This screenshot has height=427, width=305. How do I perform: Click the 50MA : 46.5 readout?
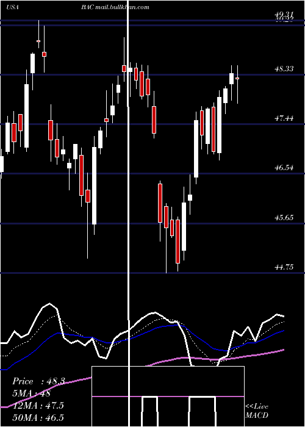pos(38,417)
